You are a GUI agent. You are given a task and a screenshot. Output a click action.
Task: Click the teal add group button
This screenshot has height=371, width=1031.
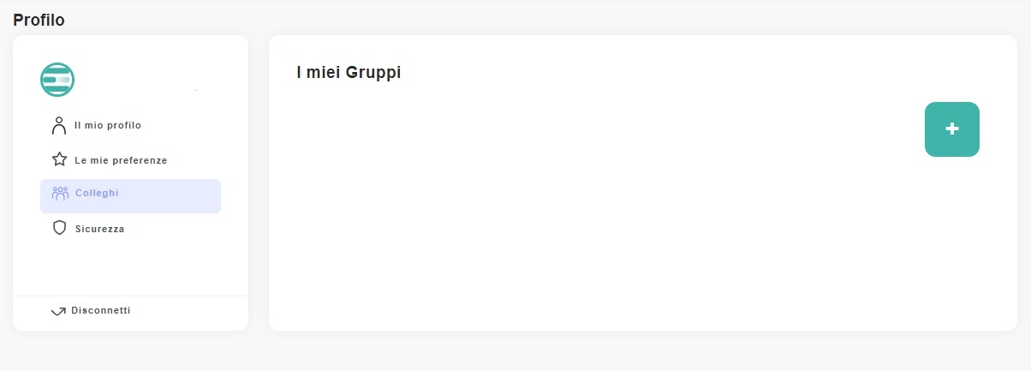951,129
